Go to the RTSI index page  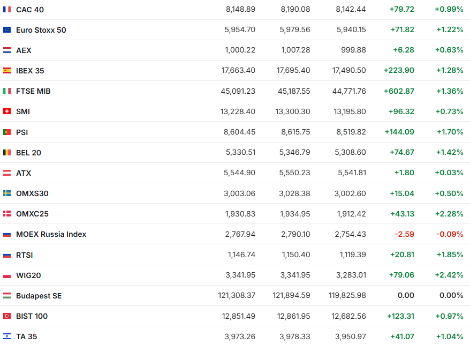pos(25,255)
